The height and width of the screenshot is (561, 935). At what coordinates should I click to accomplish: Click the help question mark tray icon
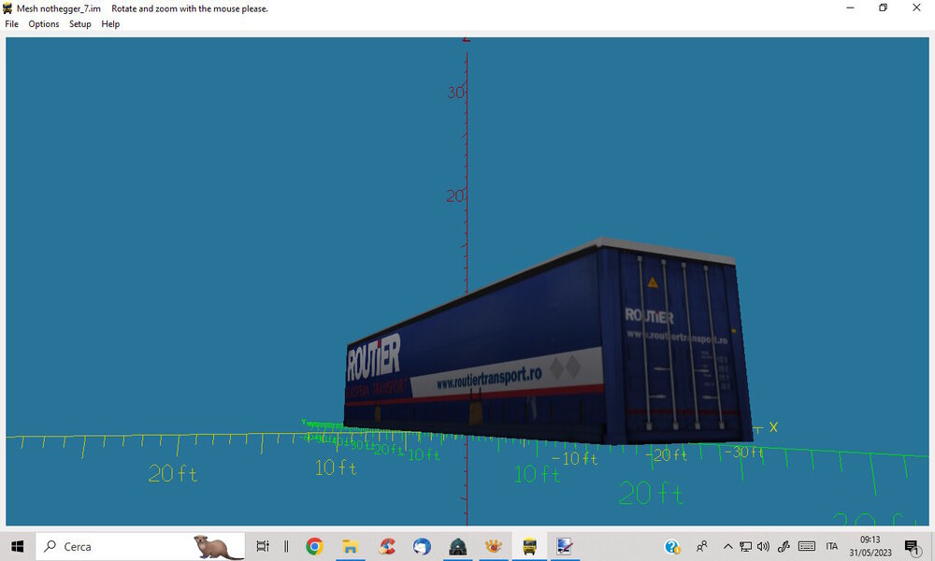(672, 546)
